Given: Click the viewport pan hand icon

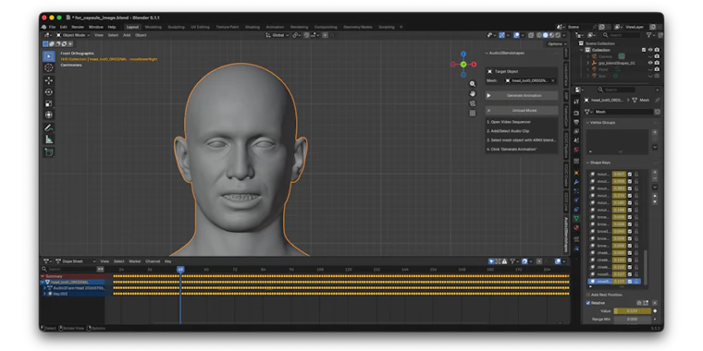Looking at the screenshot, I should click(472, 93).
